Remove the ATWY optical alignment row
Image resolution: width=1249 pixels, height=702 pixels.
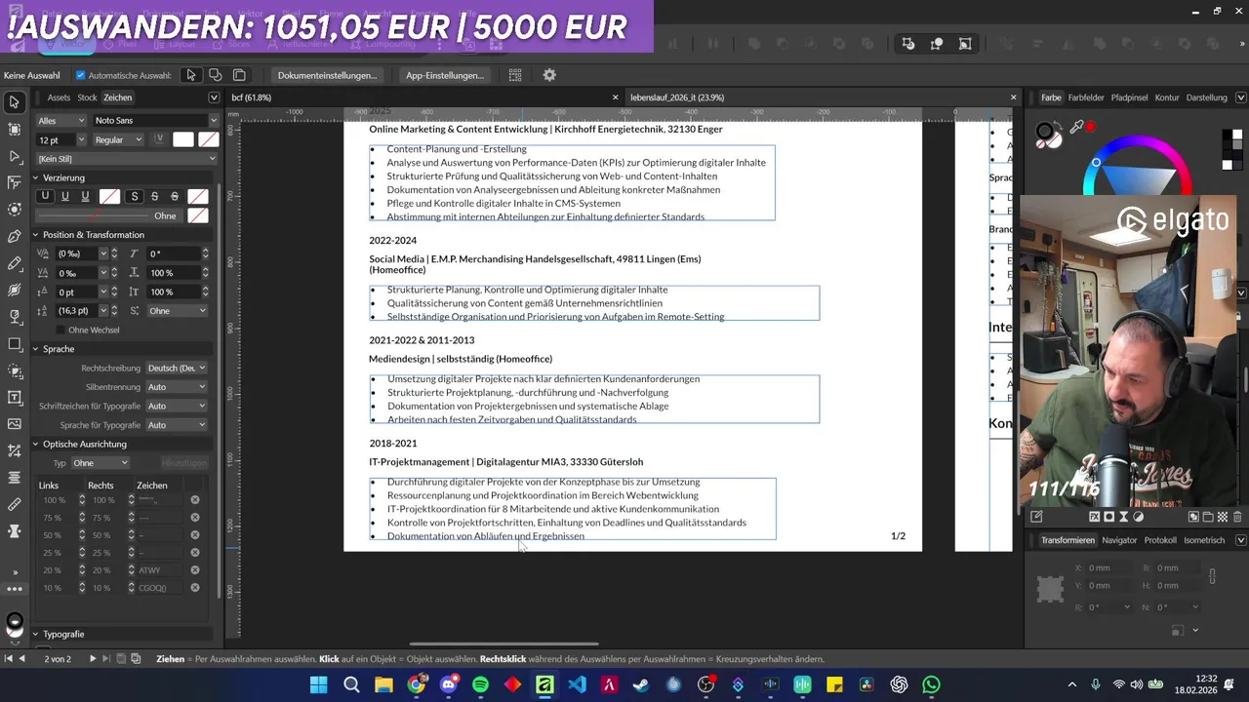point(195,570)
